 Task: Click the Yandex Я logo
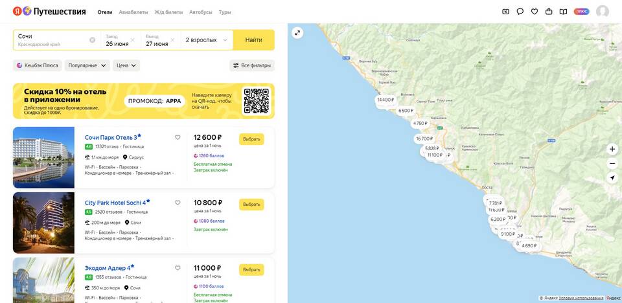pyautogui.click(x=17, y=12)
